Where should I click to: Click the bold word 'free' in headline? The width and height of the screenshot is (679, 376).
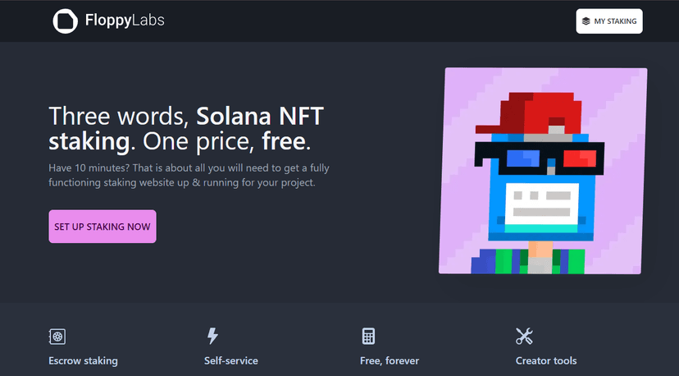284,141
